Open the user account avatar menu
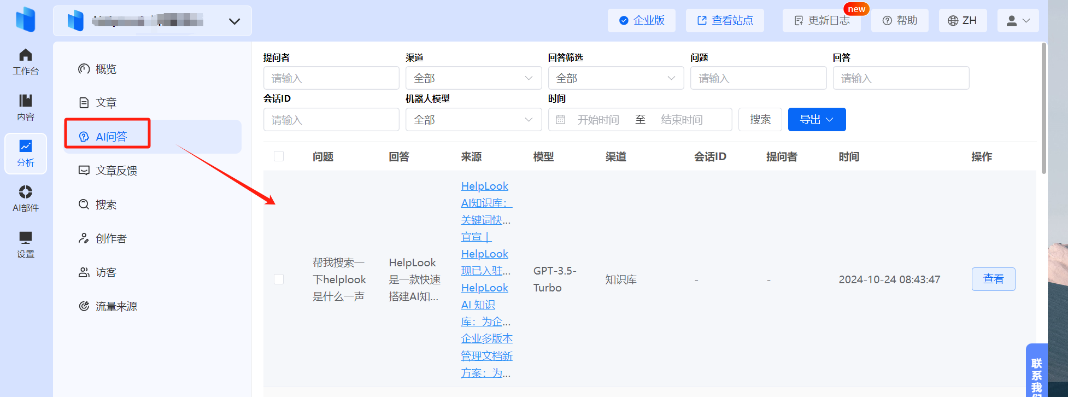The height and width of the screenshot is (397, 1068). 1018,21
